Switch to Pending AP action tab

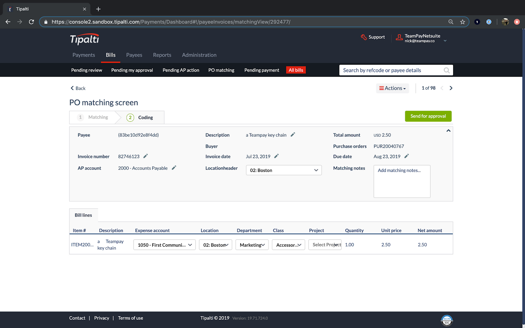pos(181,70)
